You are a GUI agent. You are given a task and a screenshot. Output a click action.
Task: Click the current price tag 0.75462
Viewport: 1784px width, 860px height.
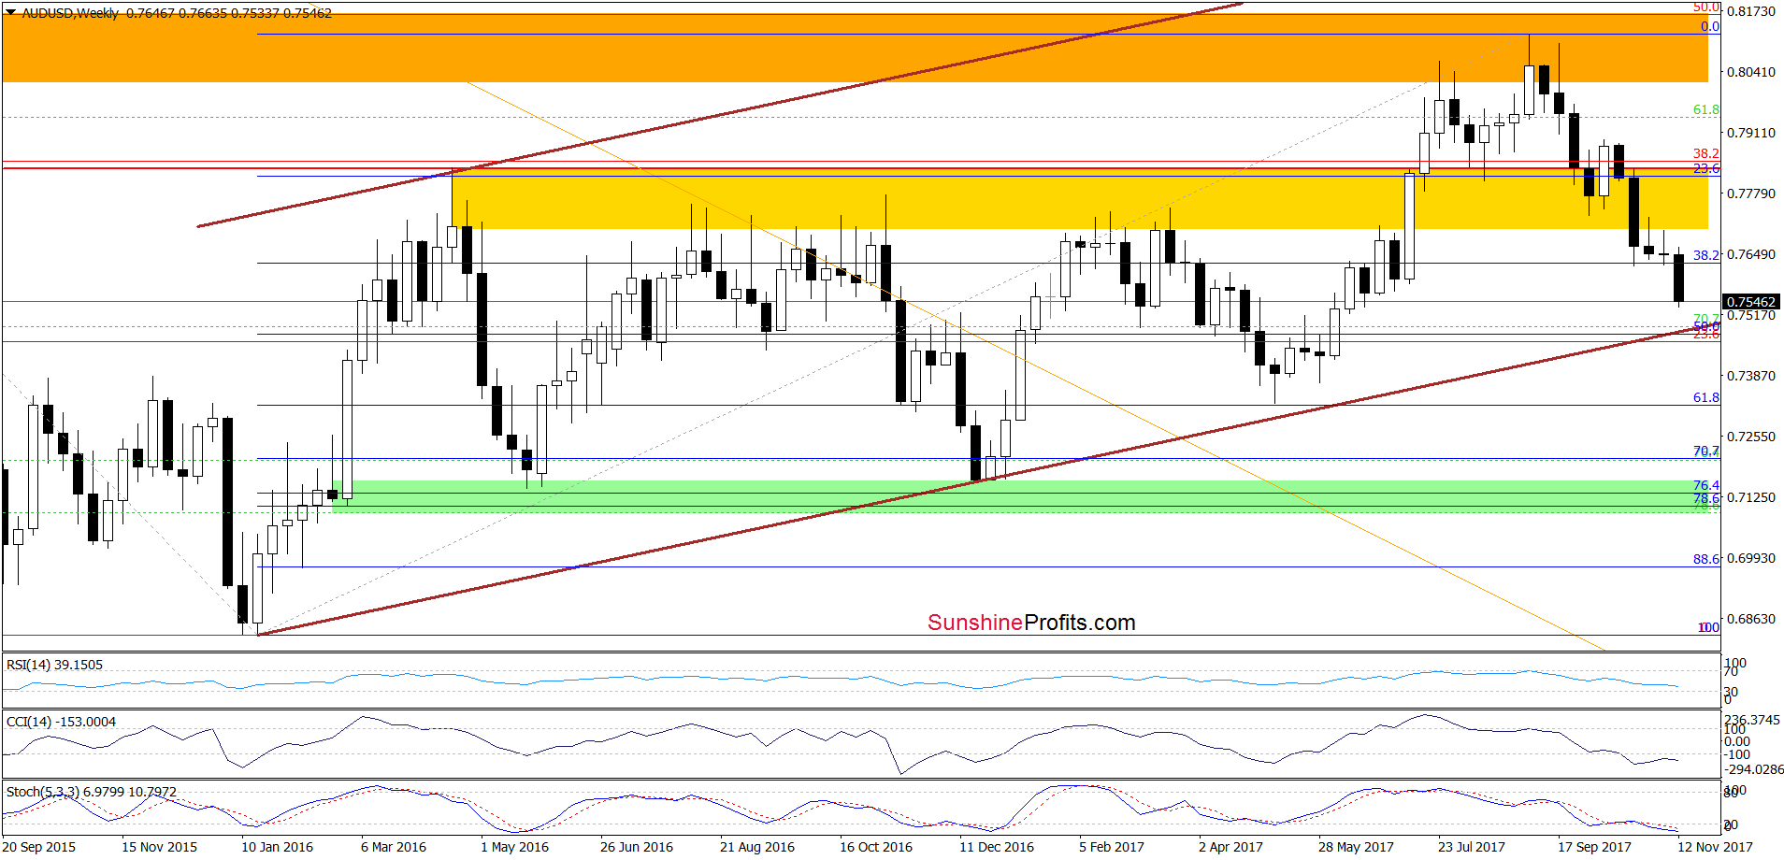coord(1751,302)
